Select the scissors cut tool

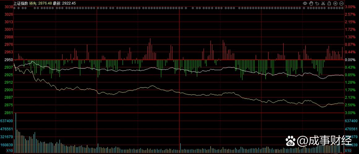tap(323, 3)
